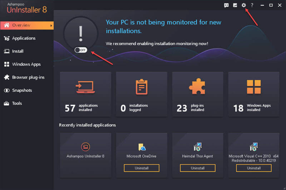Click the Windows Apps grid icon in sidebar
This screenshot has width=286, height=190.
coord(6,64)
